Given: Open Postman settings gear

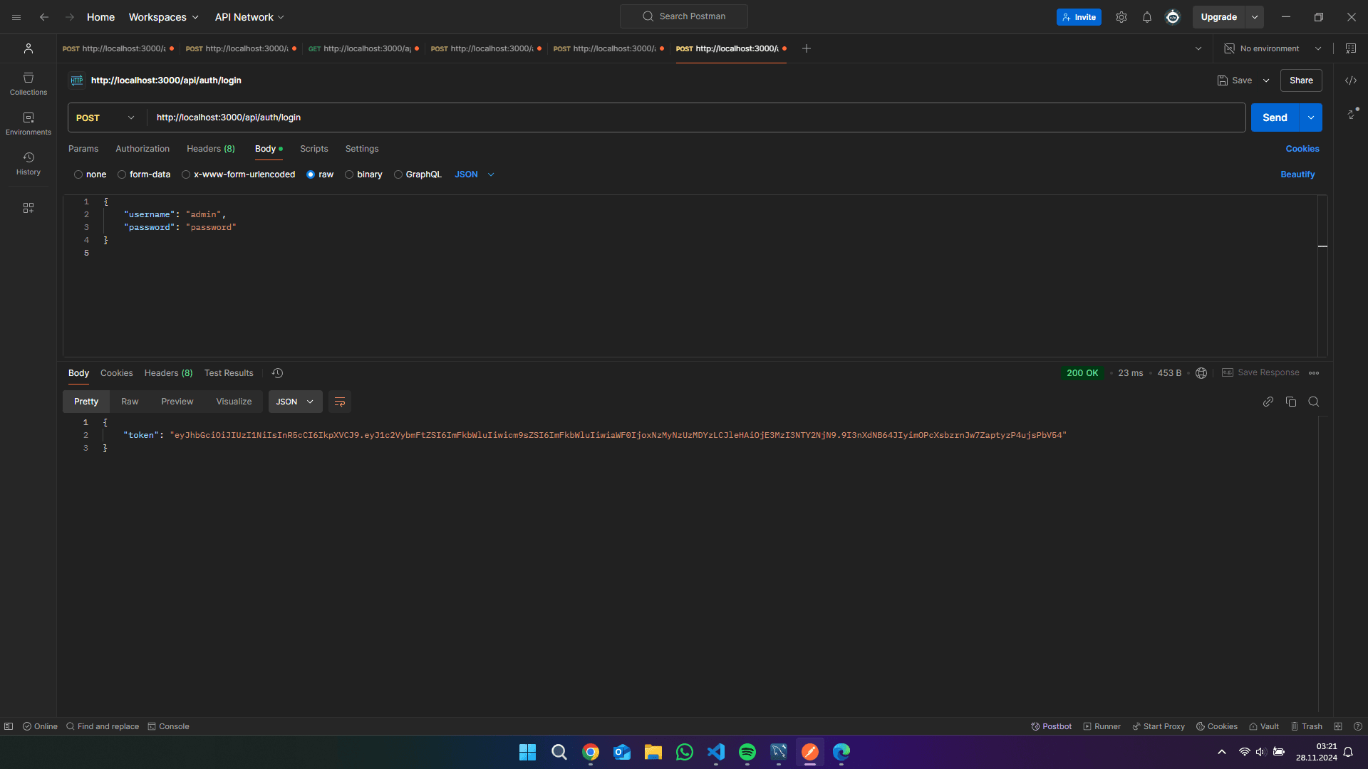Looking at the screenshot, I should (1121, 16).
